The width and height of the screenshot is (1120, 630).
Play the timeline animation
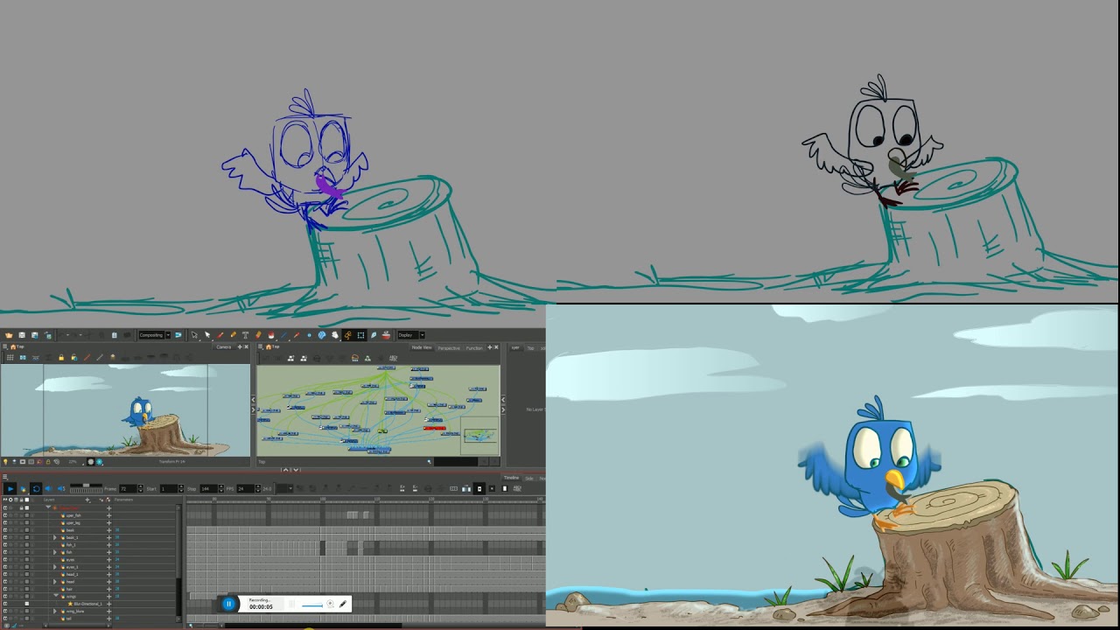[10, 489]
